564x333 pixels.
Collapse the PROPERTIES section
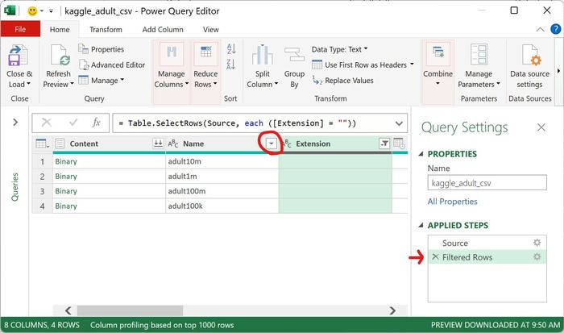pos(421,154)
